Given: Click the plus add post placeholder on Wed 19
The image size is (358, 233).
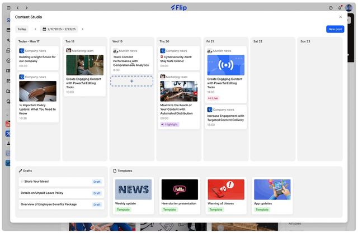Looking at the screenshot, I should click(132, 81).
